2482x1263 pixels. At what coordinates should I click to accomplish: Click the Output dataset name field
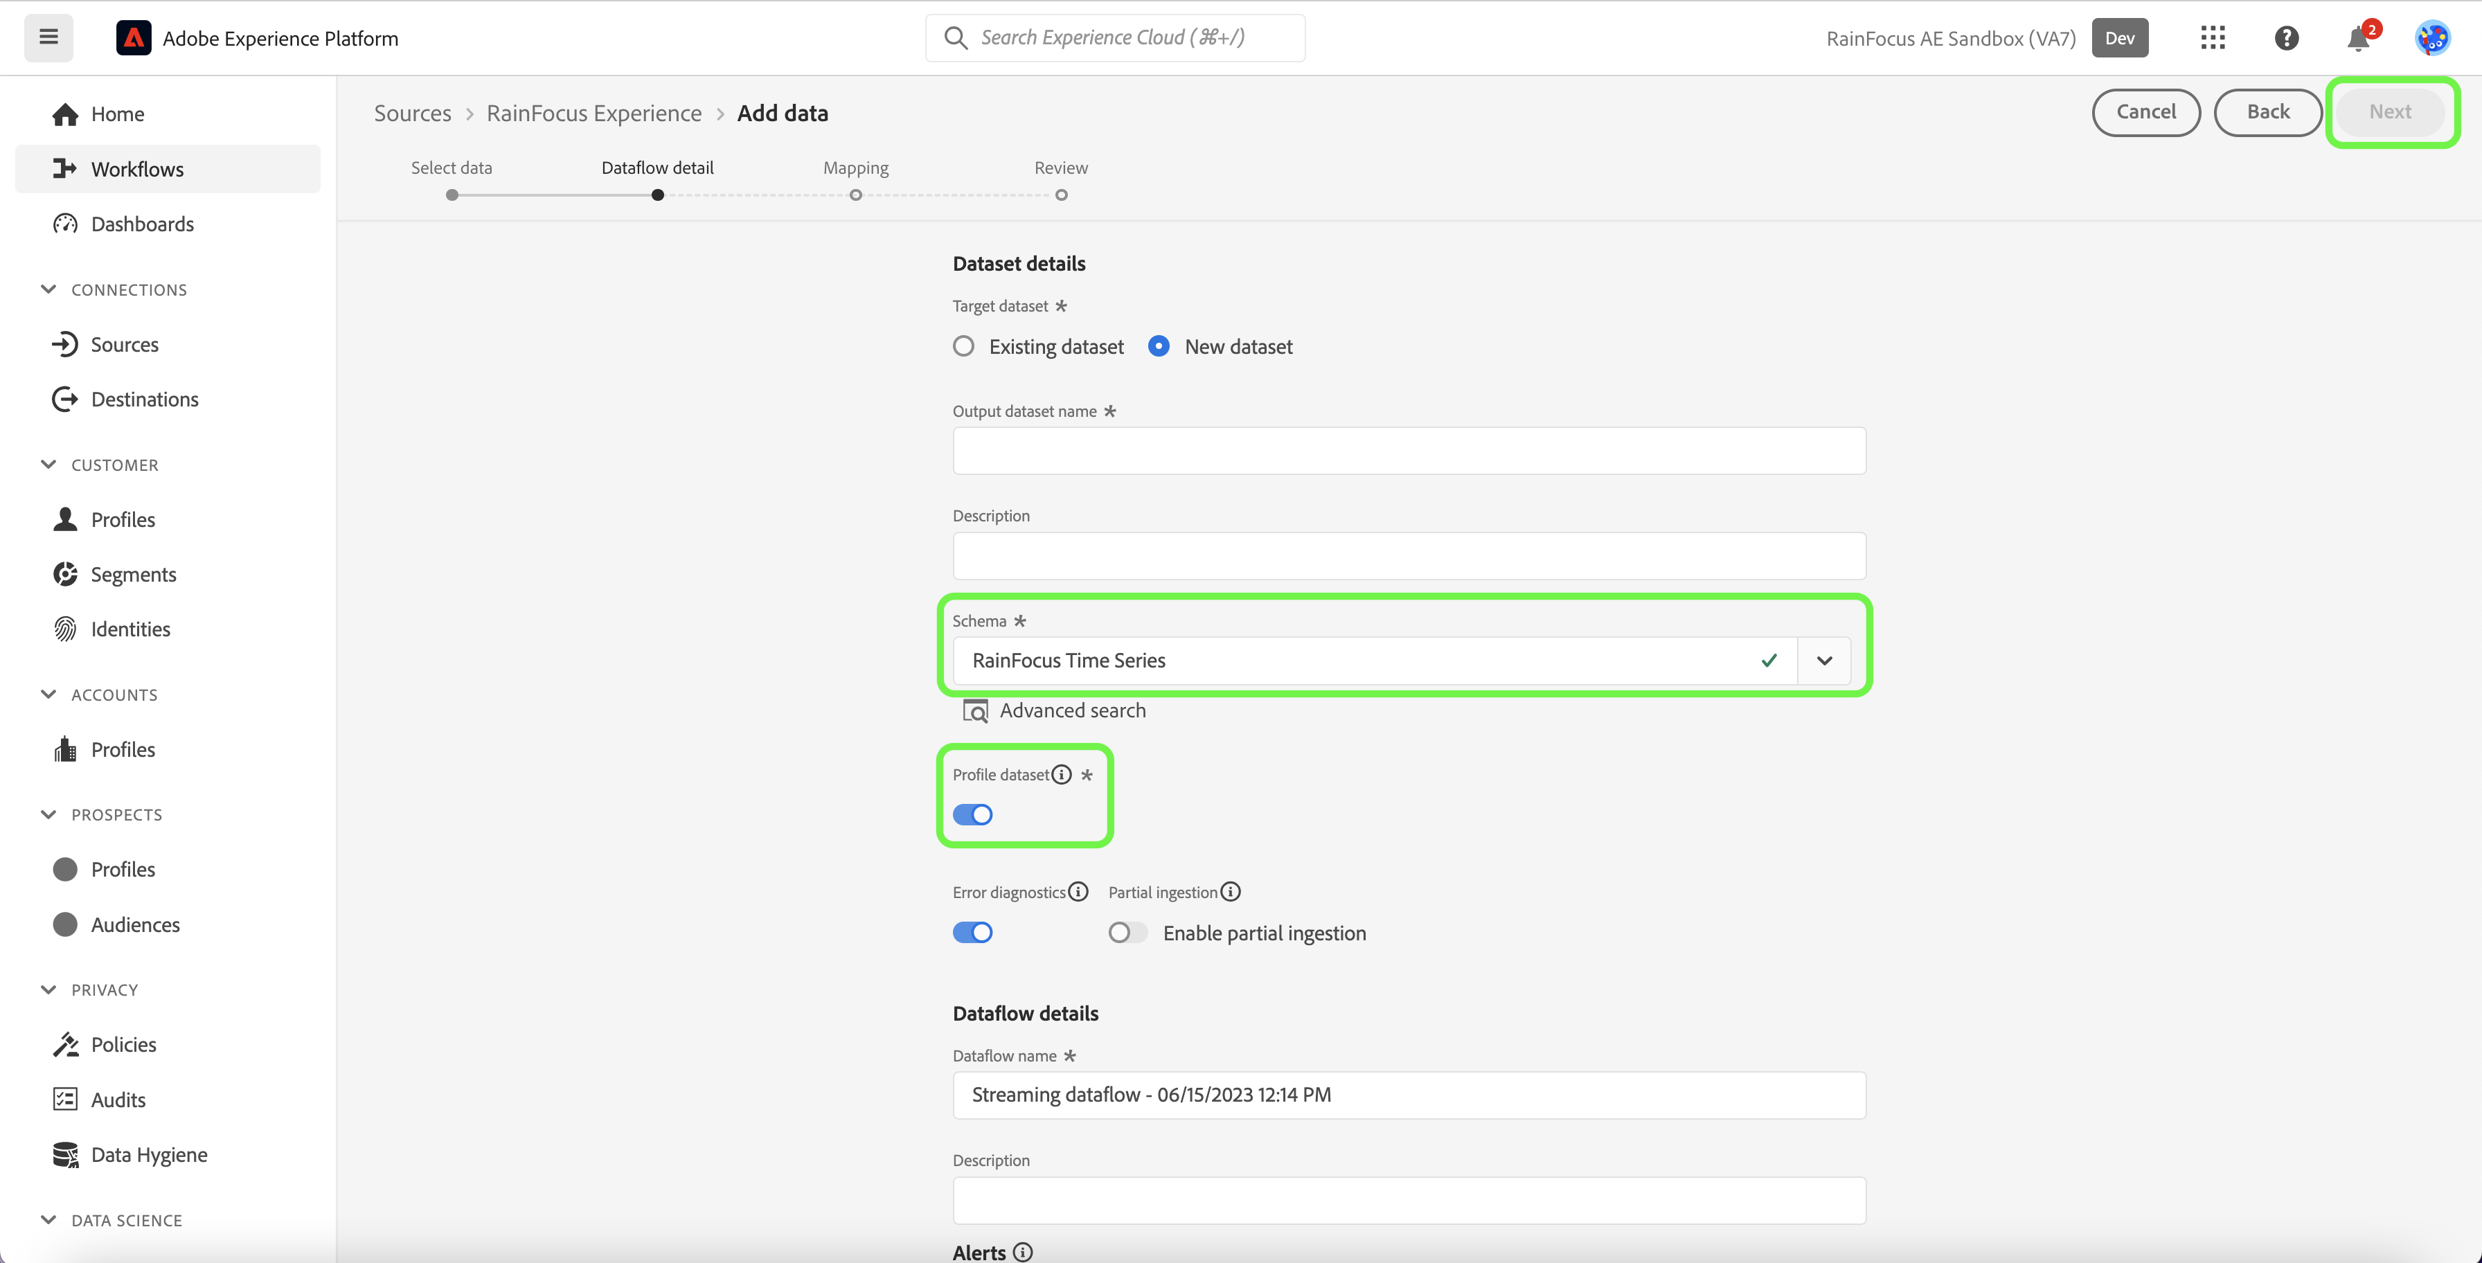click(1409, 451)
